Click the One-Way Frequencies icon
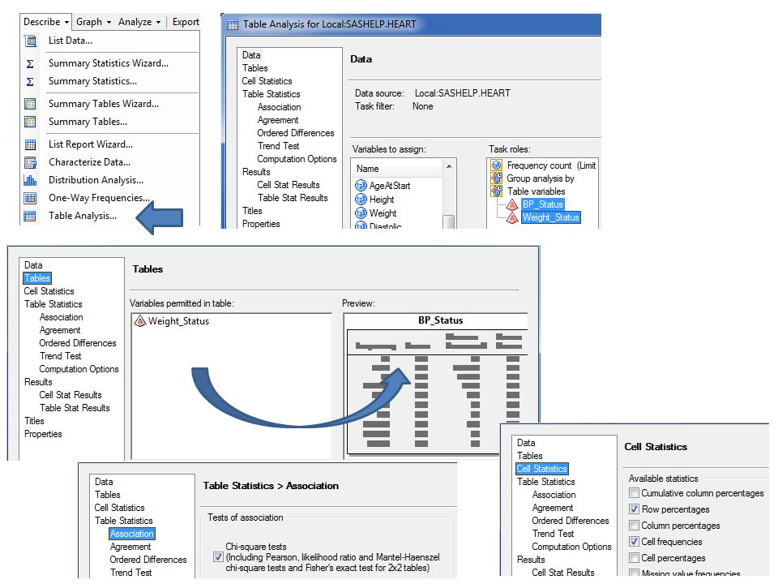The width and height of the screenshot is (778, 584). click(30, 198)
